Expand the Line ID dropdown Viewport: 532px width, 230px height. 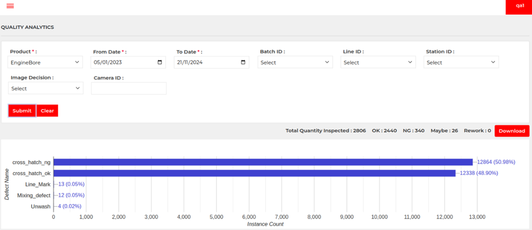[x=378, y=62]
